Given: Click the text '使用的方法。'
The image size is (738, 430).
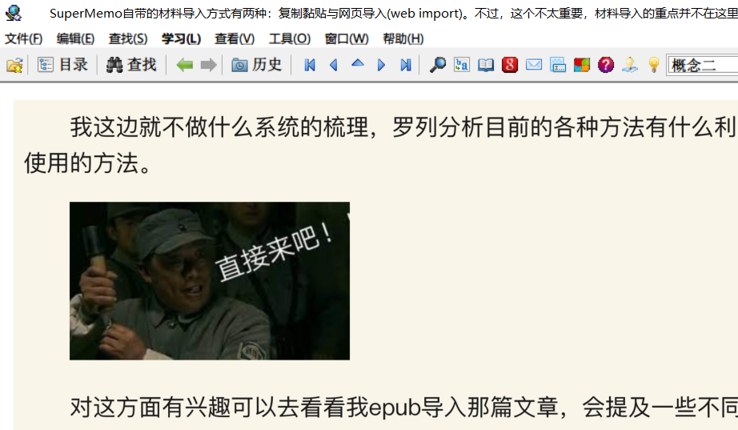Looking at the screenshot, I should [x=88, y=163].
